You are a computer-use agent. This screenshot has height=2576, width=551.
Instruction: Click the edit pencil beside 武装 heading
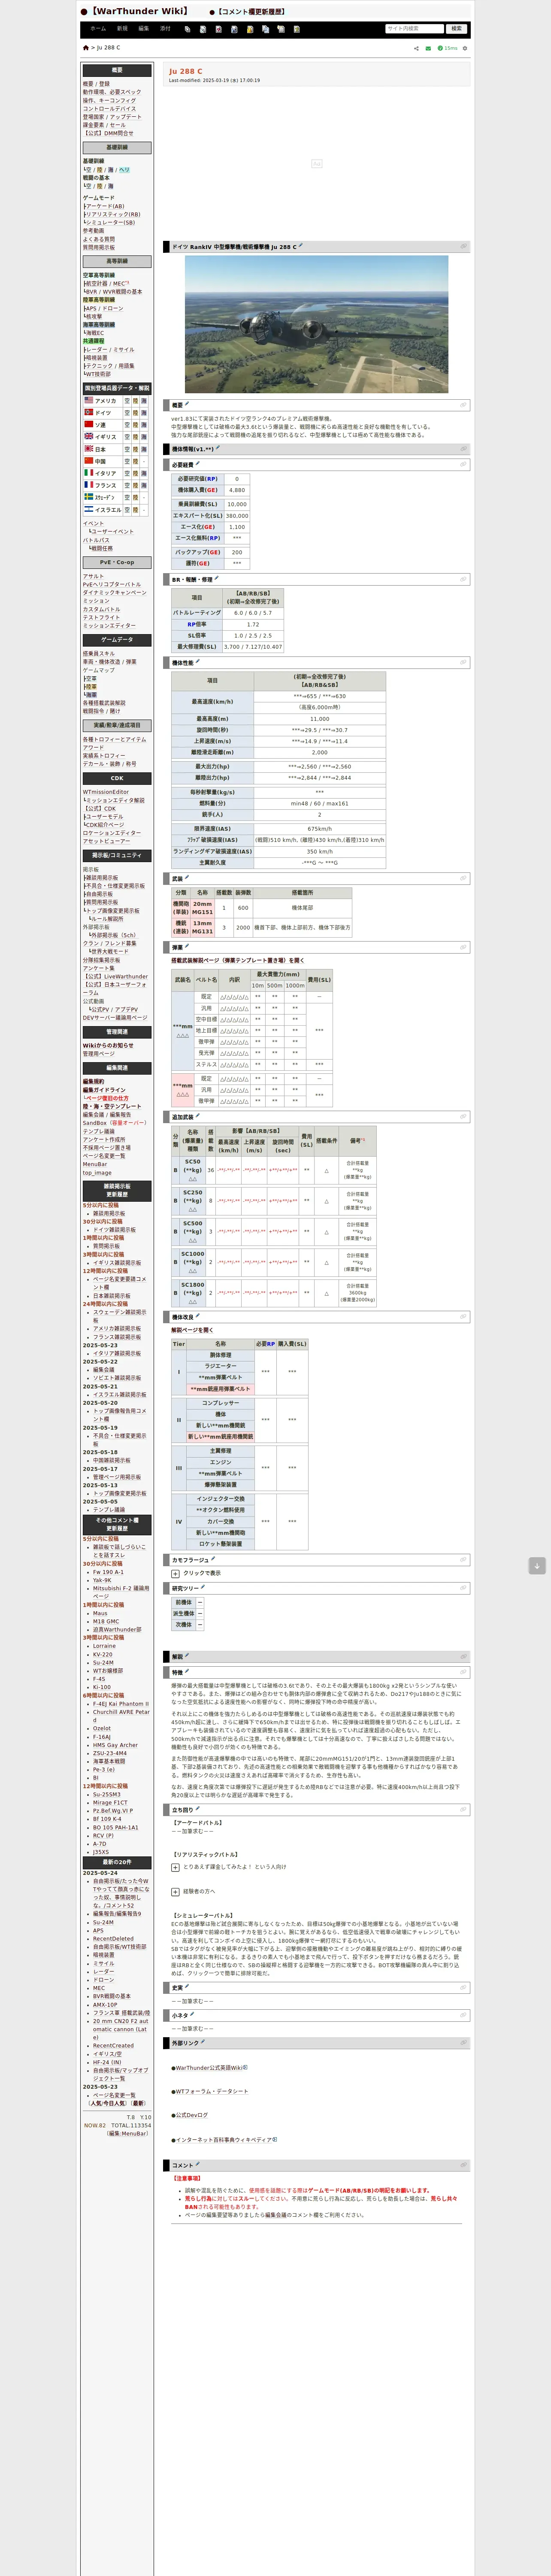[187, 877]
